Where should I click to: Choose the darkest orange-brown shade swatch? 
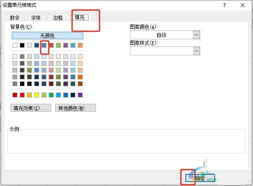(80, 84)
